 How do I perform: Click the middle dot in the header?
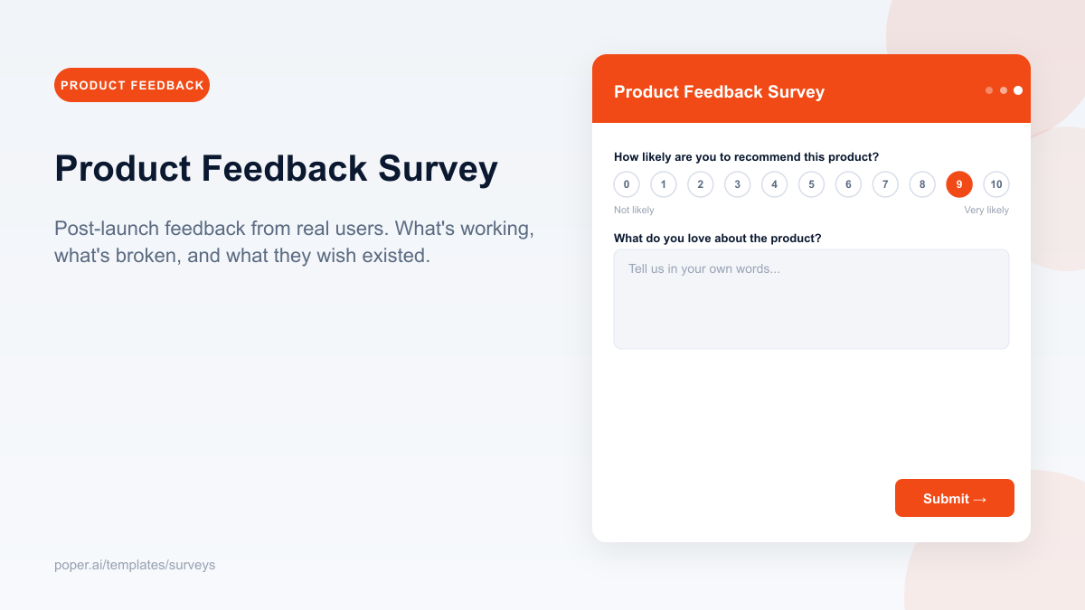pos(1003,89)
